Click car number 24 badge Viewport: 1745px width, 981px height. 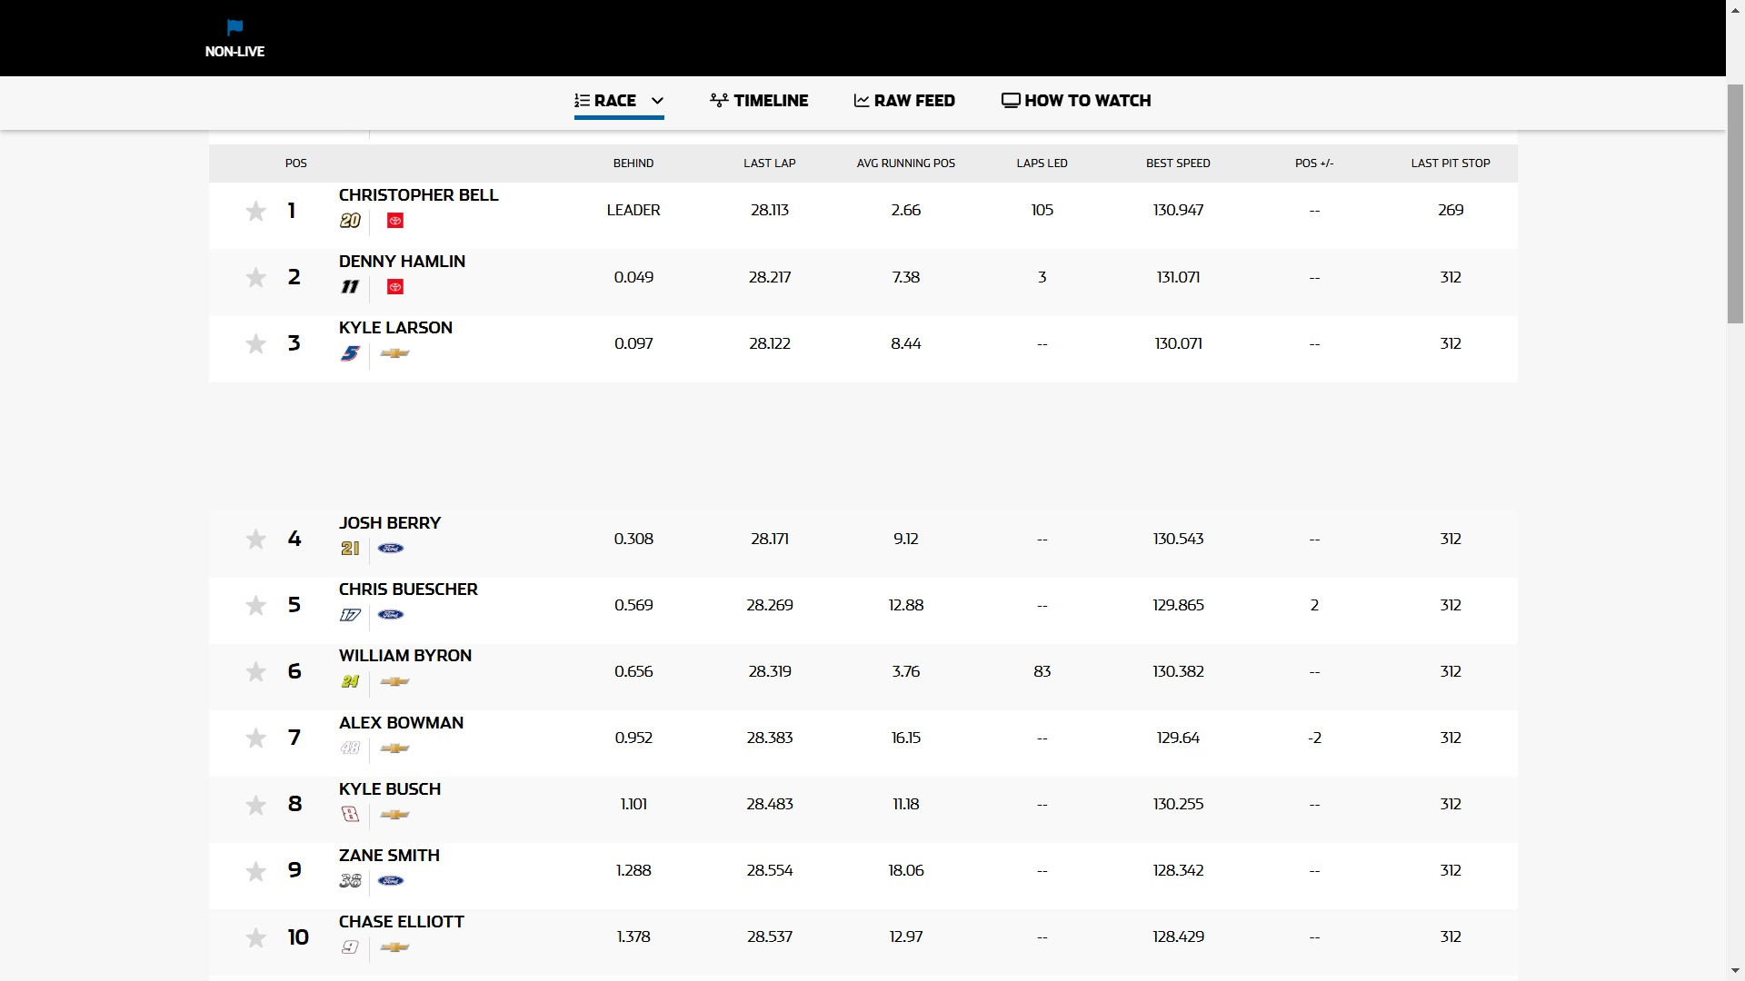coord(350,681)
